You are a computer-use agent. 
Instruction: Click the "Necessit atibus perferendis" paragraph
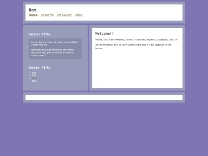(52, 52)
